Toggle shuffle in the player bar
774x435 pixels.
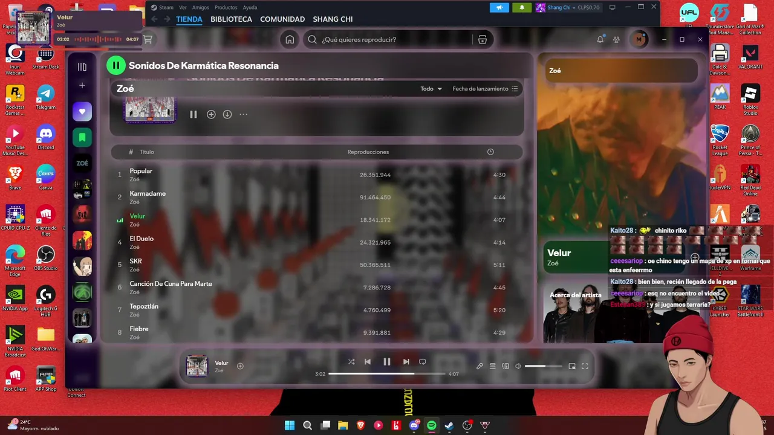click(x=351, y=362)
